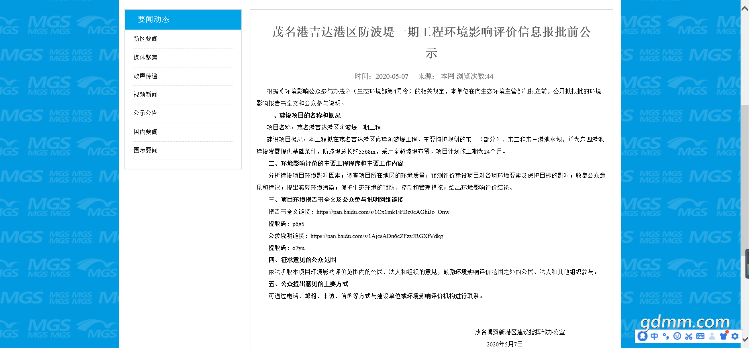Viewport: 749px width, 348px height.
Task: Open the emoji smiley panel icon
Action: pyautogui.click(x=677, y=336)
